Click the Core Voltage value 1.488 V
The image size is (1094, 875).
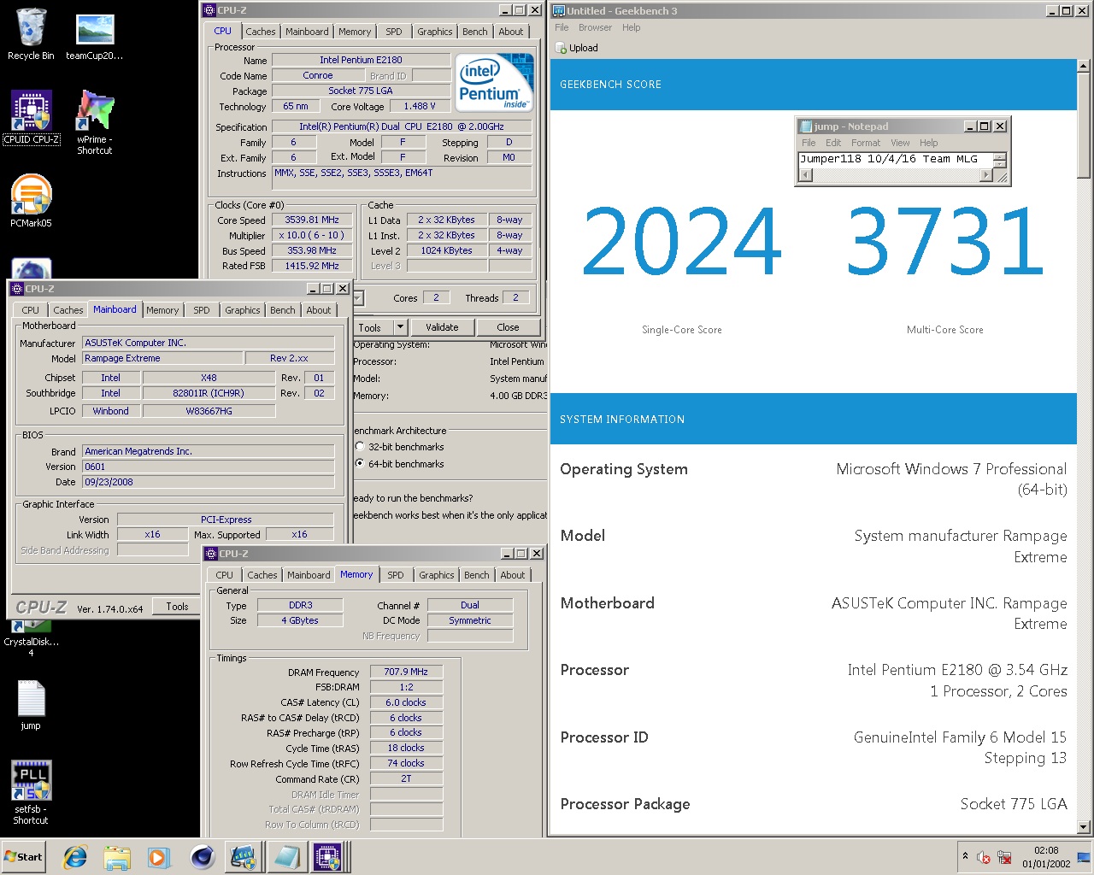pos(420,106)
